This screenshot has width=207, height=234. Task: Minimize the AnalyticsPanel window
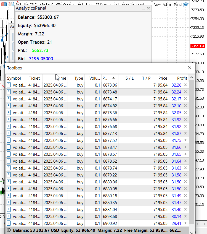pyautogui.click(x=143, y=9)
